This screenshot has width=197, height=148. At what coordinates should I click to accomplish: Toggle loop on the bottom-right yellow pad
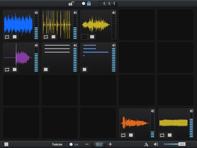coord(162,135)
